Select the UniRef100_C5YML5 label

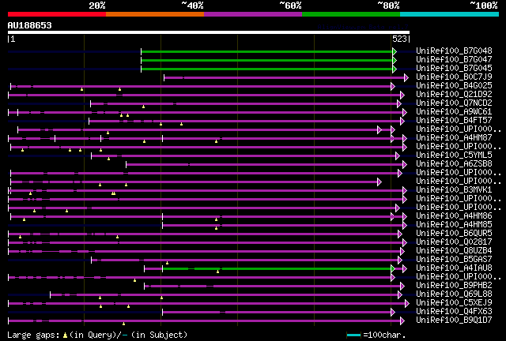(x=454, y=156)
